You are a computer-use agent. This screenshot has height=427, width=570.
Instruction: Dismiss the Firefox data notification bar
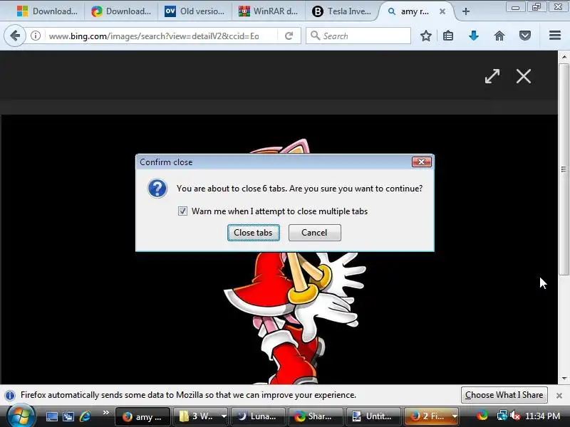point(559,396)
